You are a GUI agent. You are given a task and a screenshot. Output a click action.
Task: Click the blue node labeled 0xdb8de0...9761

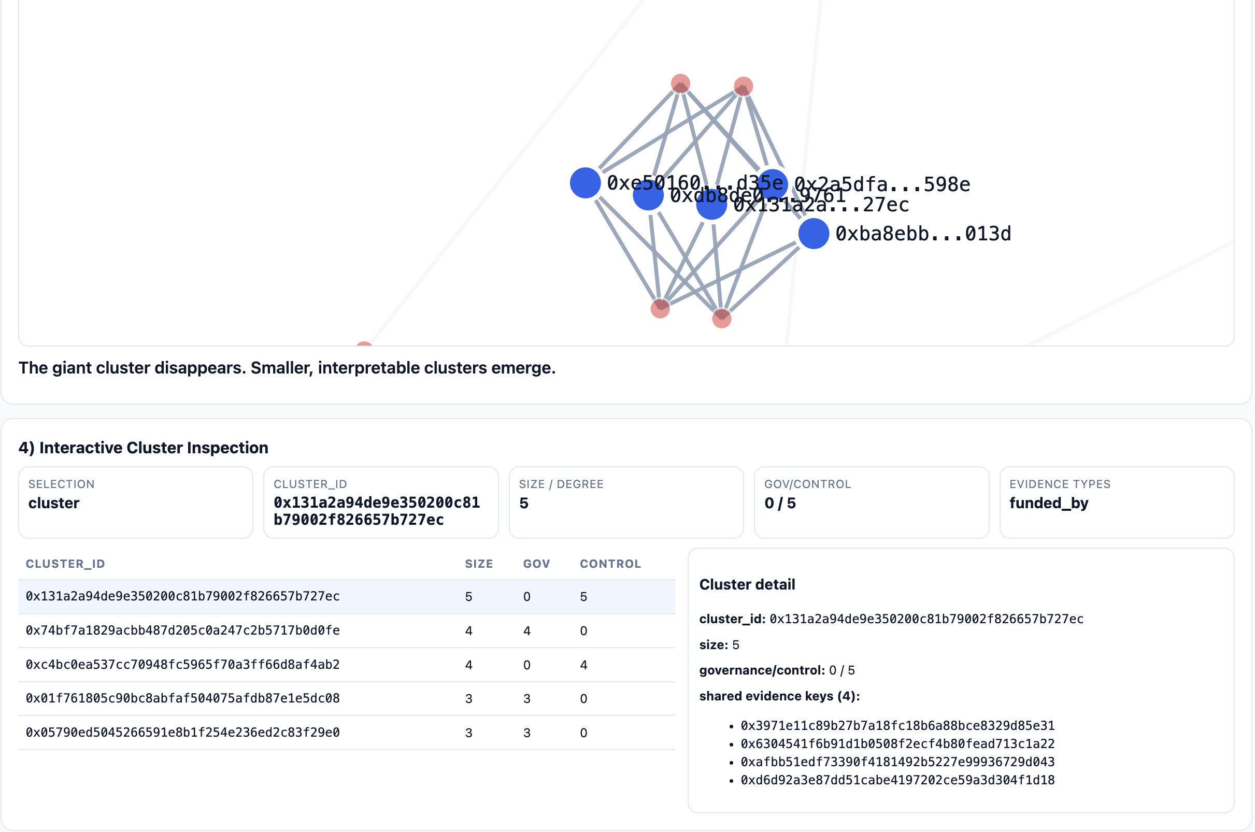[648, 195]
